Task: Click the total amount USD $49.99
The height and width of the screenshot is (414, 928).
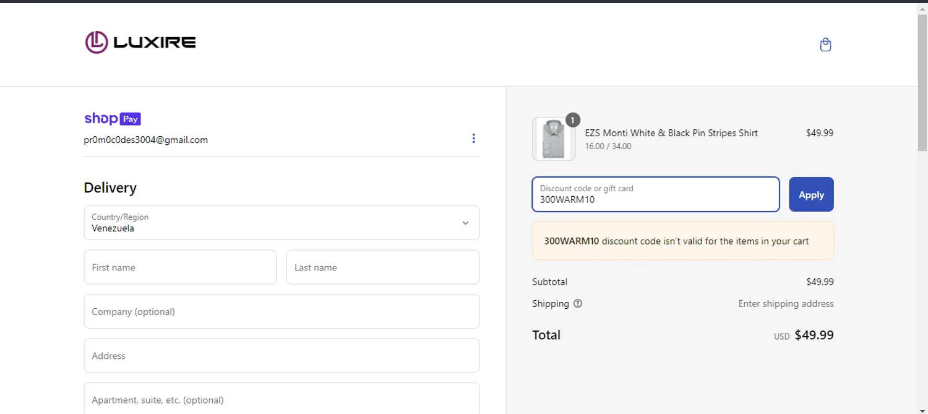Action: tap(804, 335)
